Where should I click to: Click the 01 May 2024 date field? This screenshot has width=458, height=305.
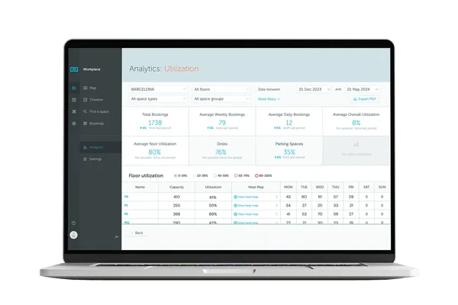(362, 89)
